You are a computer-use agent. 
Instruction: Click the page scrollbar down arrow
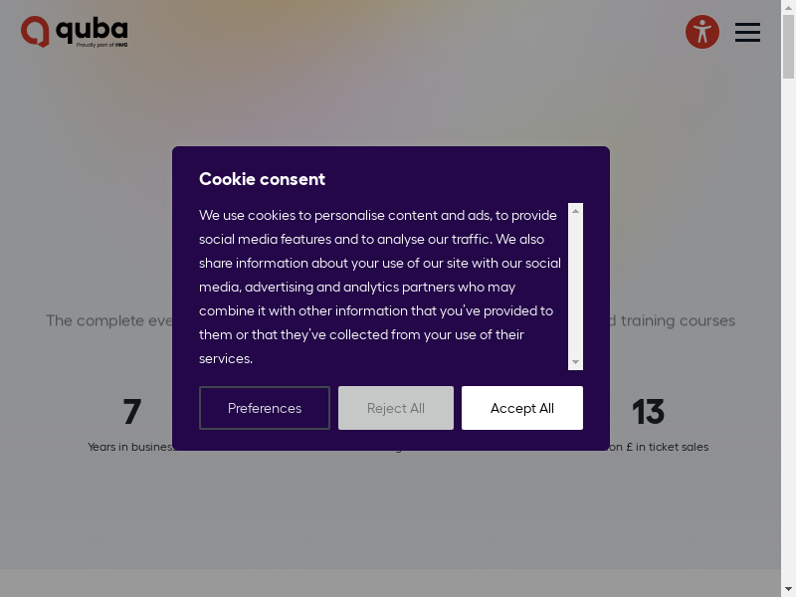pyautogui.click(x=788, y=588)
